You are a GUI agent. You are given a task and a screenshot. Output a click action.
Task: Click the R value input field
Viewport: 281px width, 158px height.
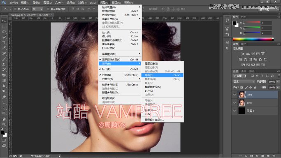tap(267, 23)
